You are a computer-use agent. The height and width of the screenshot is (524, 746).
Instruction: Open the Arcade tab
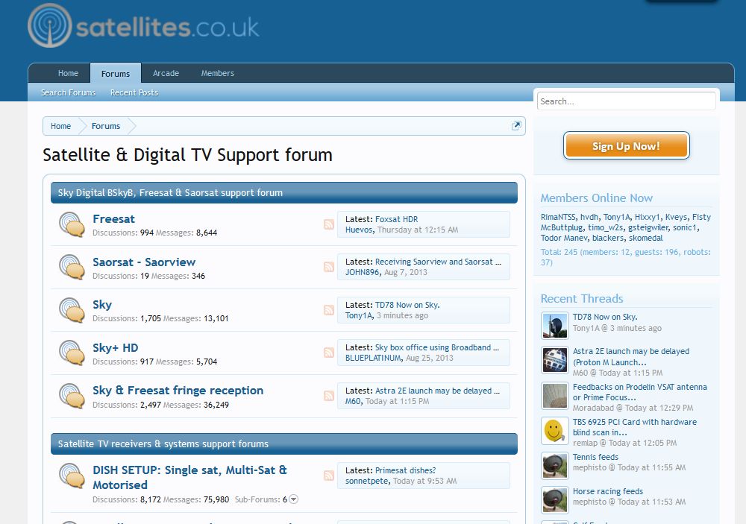(166, 73)
